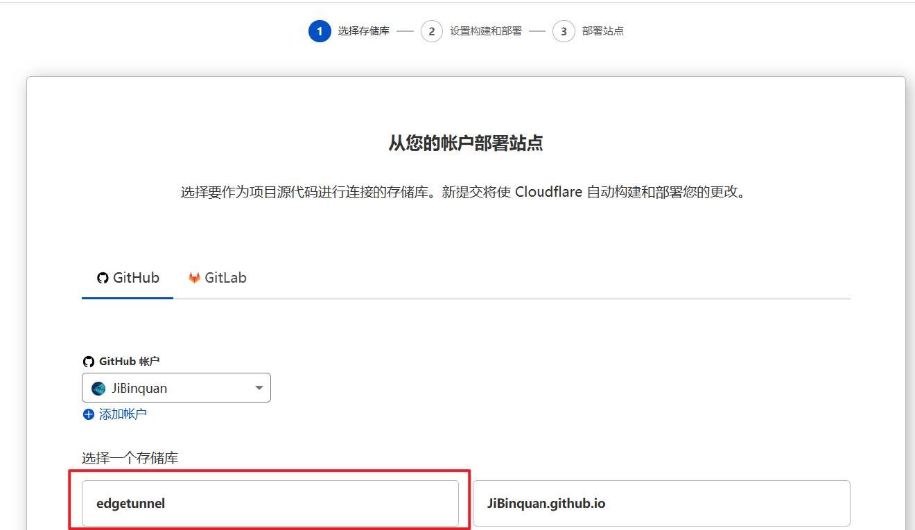Click the blue step 1 circle

(320, 31)
